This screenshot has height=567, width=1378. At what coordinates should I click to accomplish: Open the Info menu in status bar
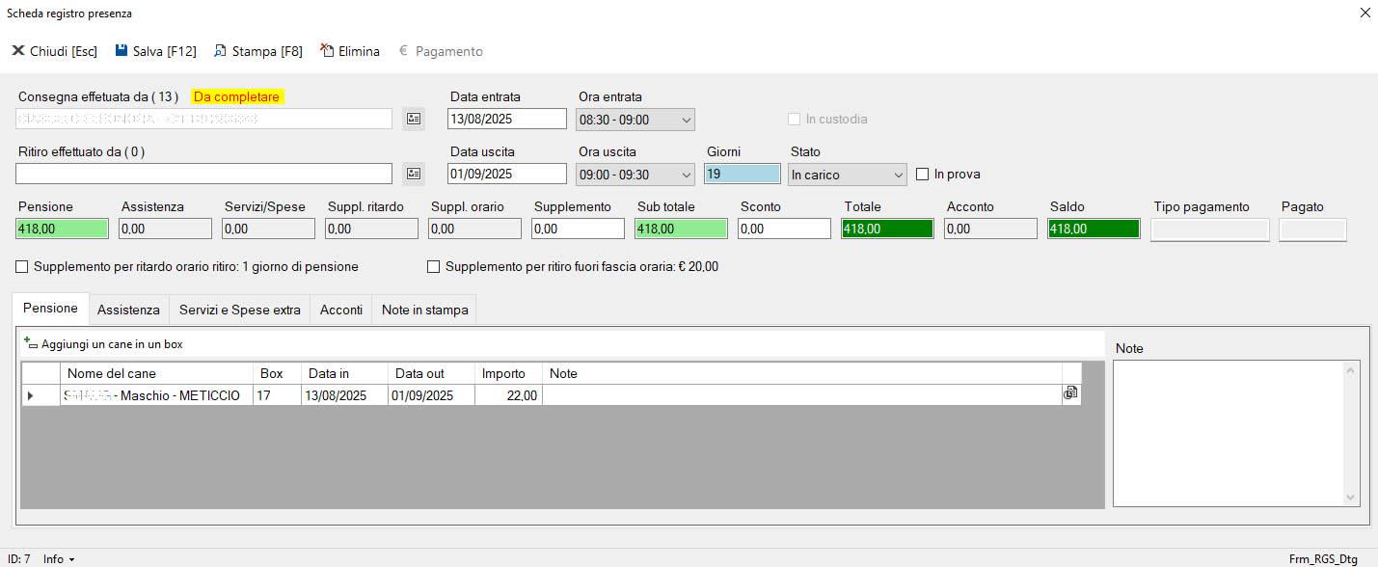(x=59, y=559)
